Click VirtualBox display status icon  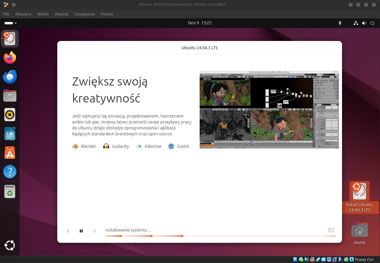[329, 259]
